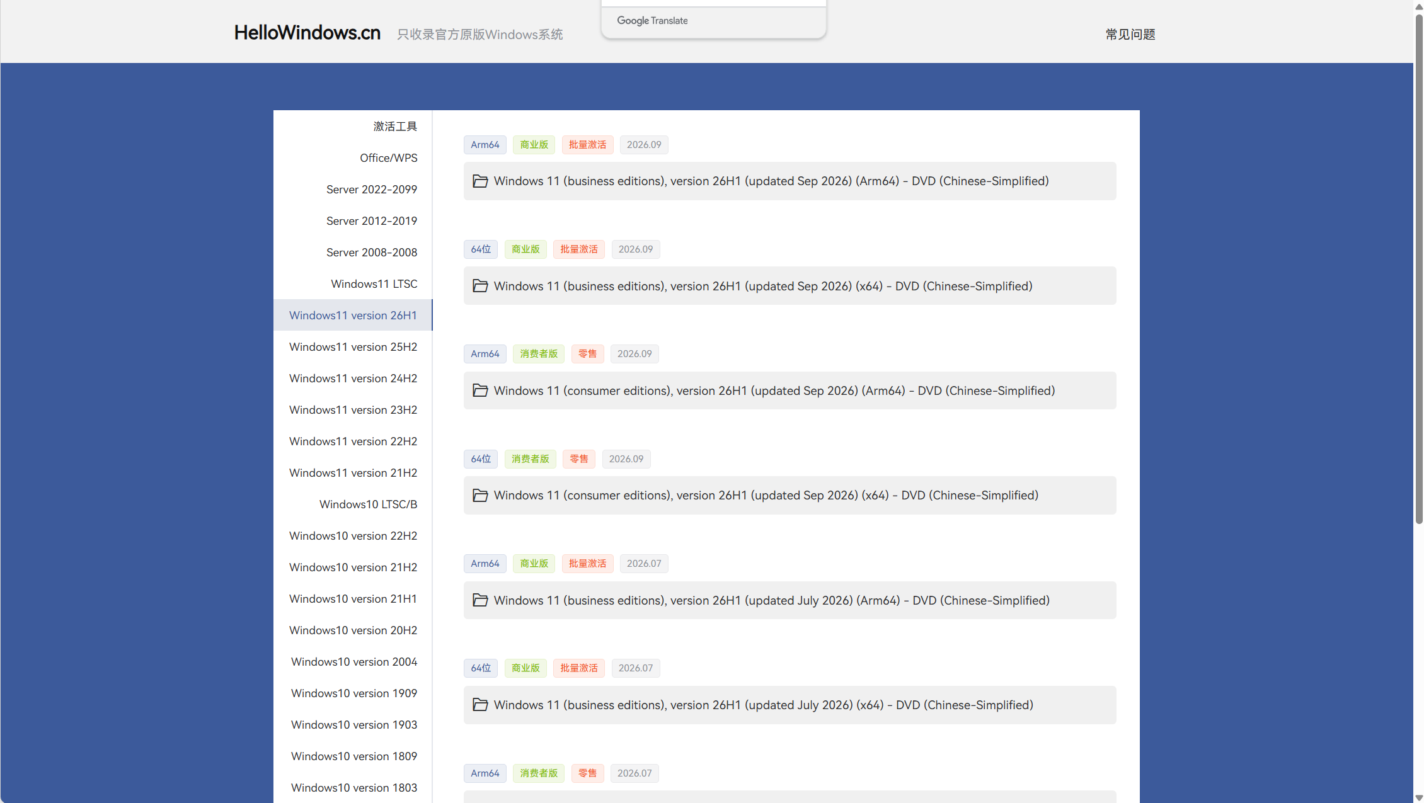Open the 常见问题 FAQ link
Screen dimensions: 1424x803
[x=1130, y=34]
